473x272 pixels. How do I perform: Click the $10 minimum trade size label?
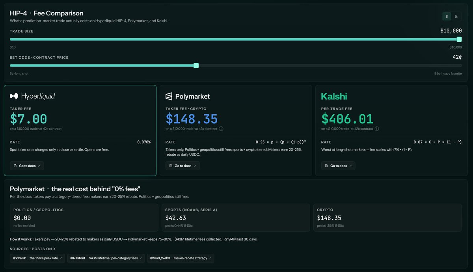[13, 47]
